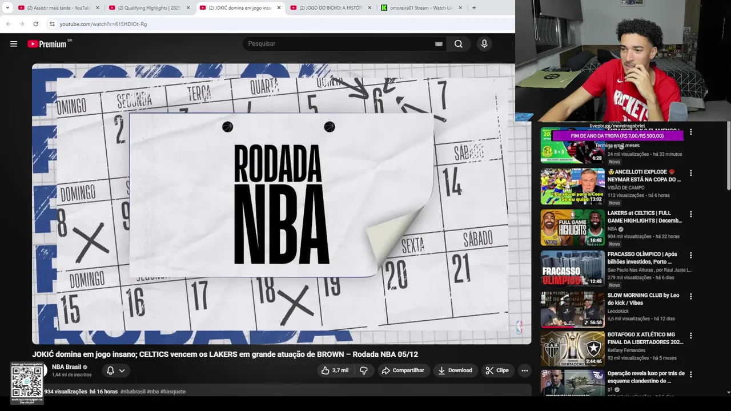Viewport: 731px width, 411px height.
Task: Open the BOTAFOGO X ATLÉTICO MG thumbnail
Action: point(572,349)
